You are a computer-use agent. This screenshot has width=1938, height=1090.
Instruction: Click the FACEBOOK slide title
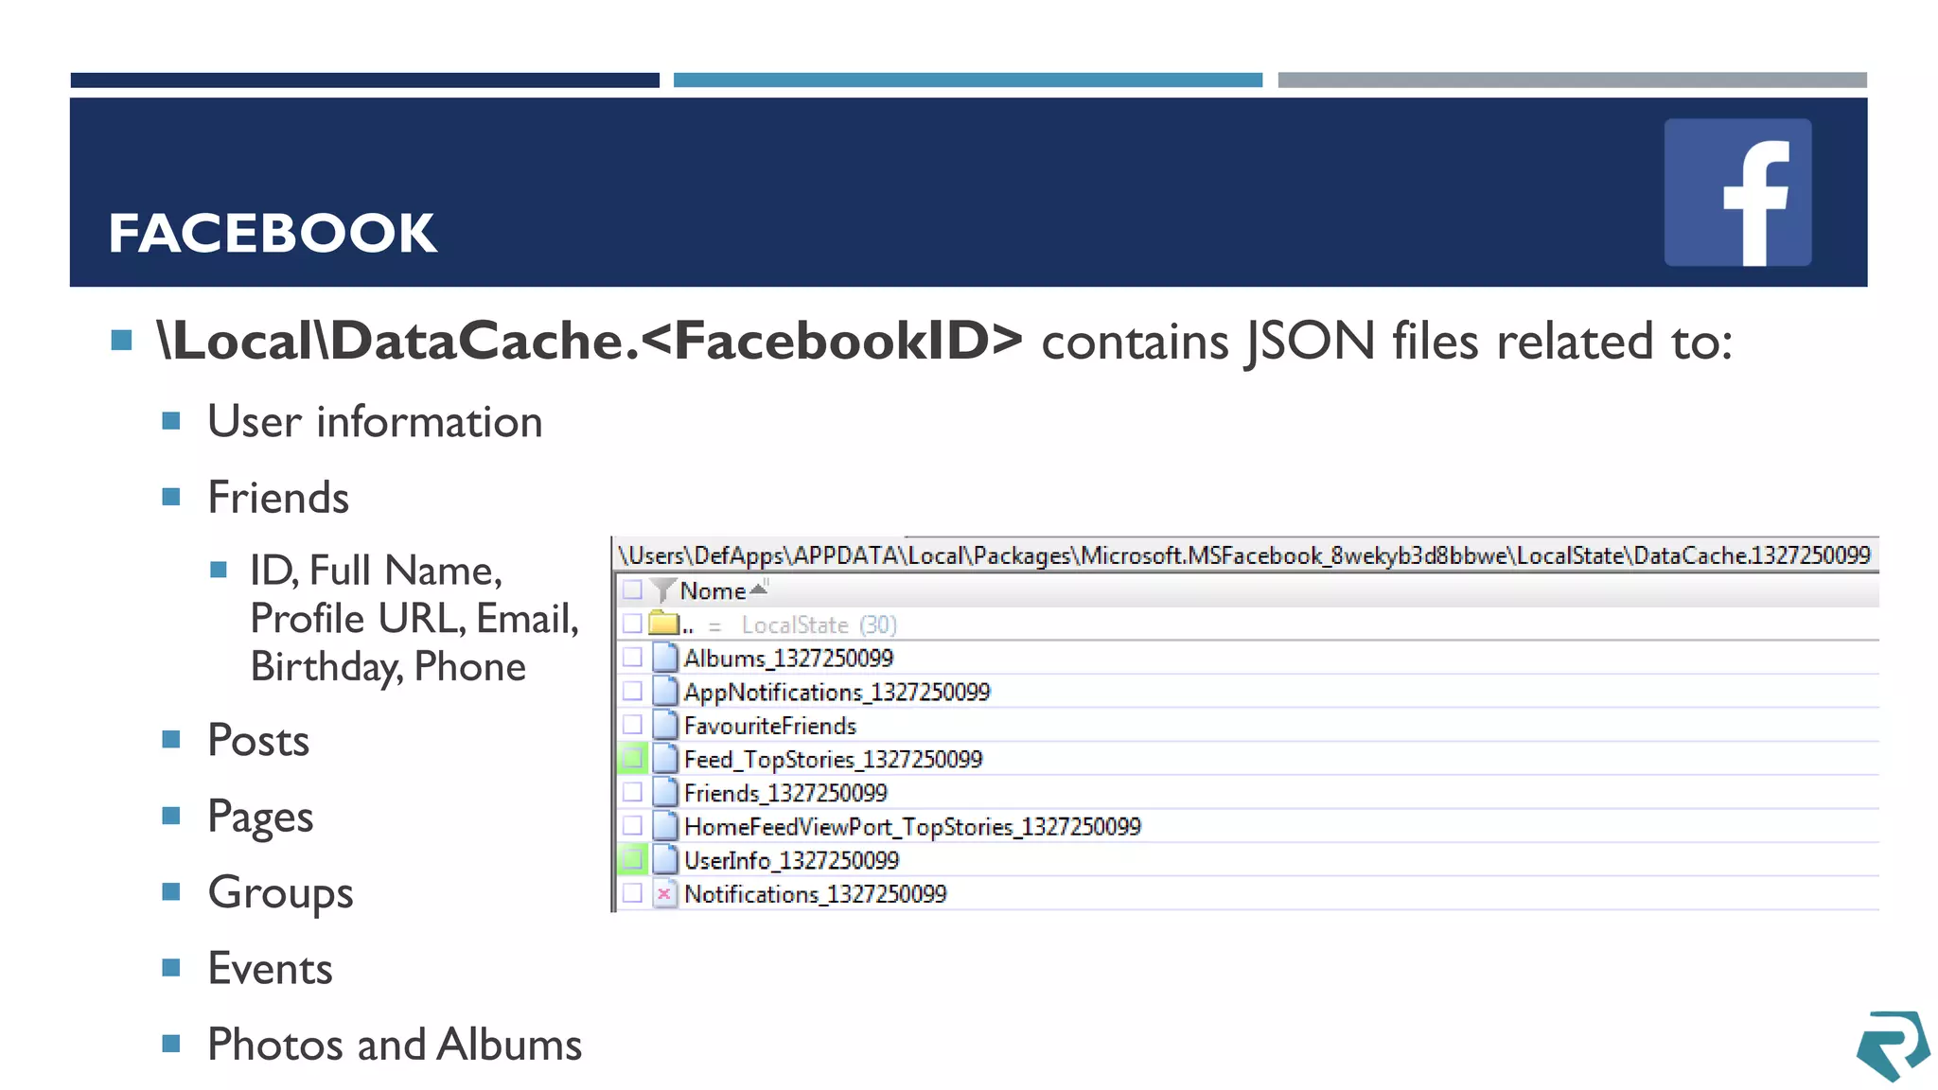273,233
